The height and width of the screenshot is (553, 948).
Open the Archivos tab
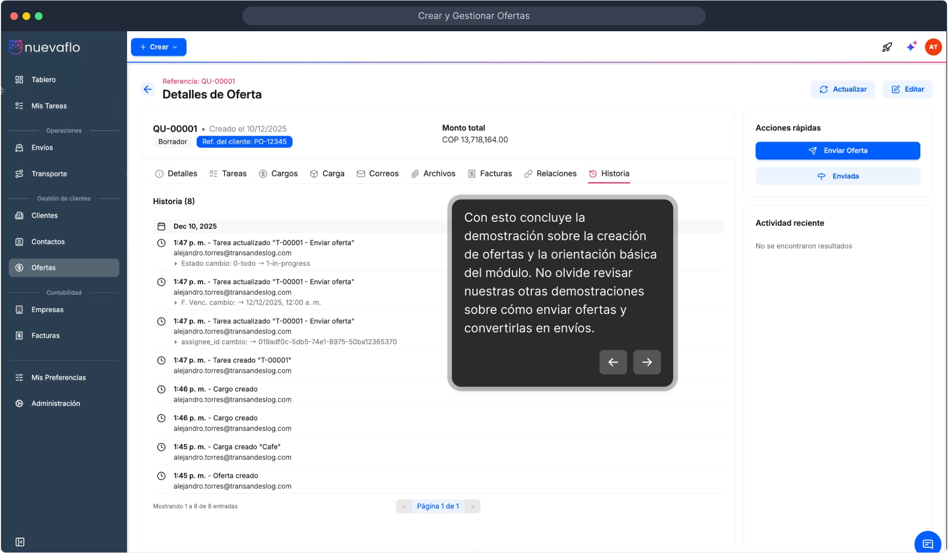pos(433,174)
